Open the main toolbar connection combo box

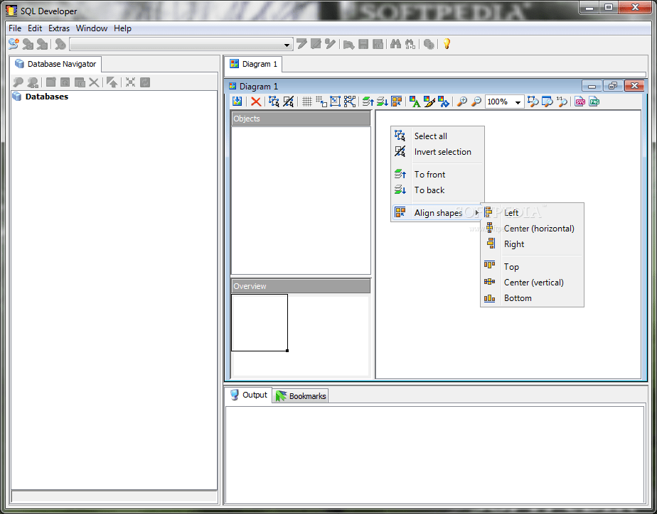[181, 44]
